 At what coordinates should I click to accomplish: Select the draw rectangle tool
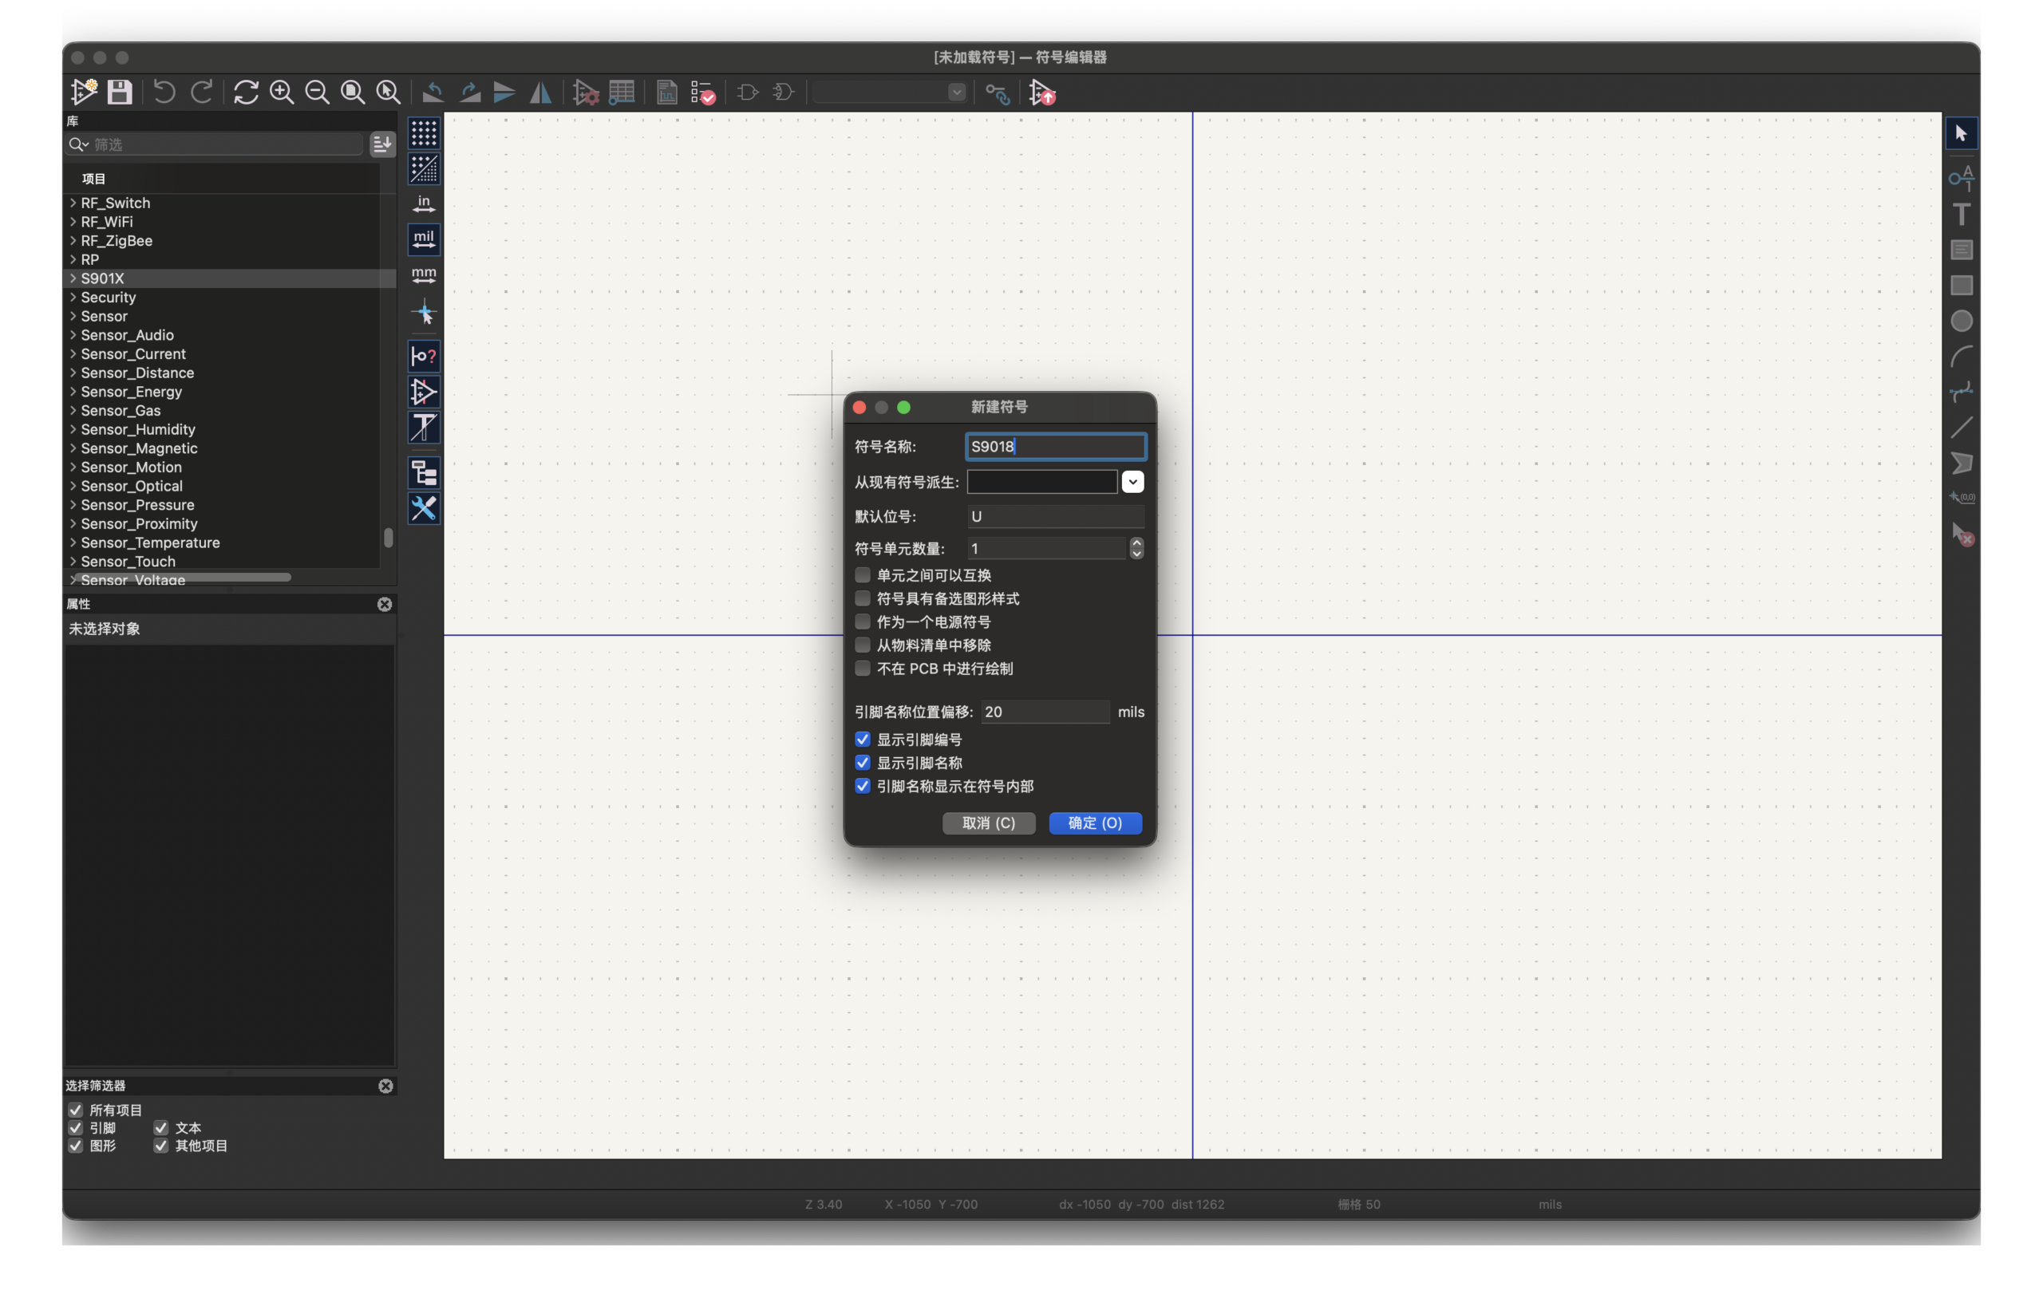pos(1962,285)
